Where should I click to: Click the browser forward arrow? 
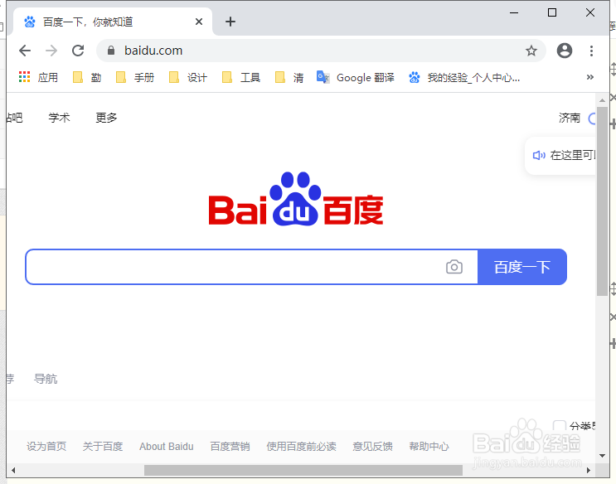tap(51, 51)
